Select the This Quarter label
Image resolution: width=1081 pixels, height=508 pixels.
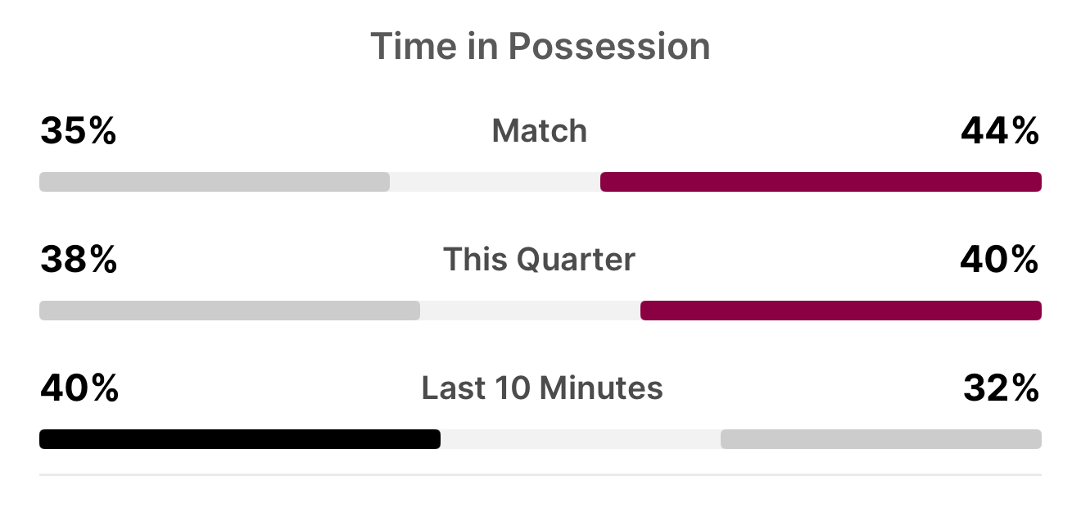point(540,260)
